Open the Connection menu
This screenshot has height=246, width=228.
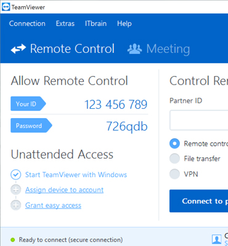click(x=27, y=23)
